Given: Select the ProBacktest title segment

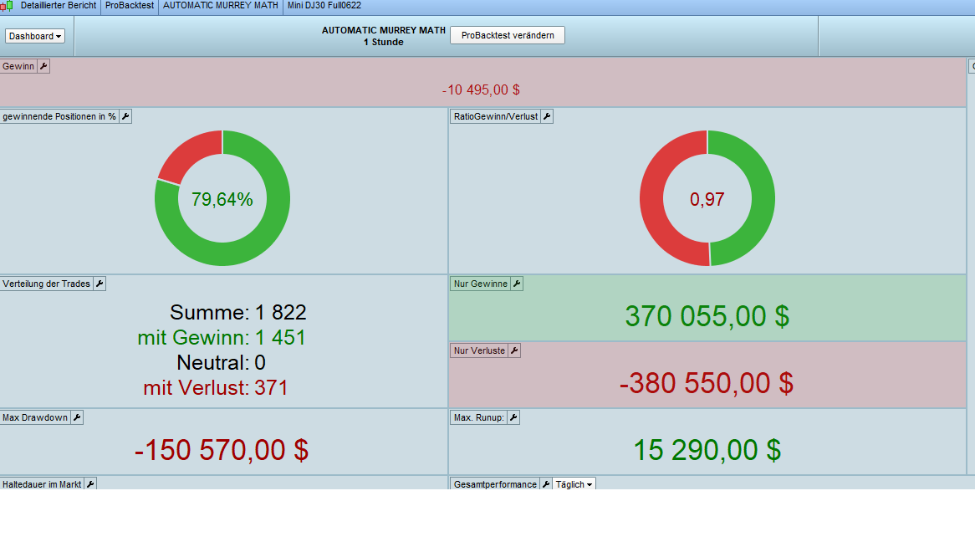Looking at the screenshot, I should click(130, 6).
